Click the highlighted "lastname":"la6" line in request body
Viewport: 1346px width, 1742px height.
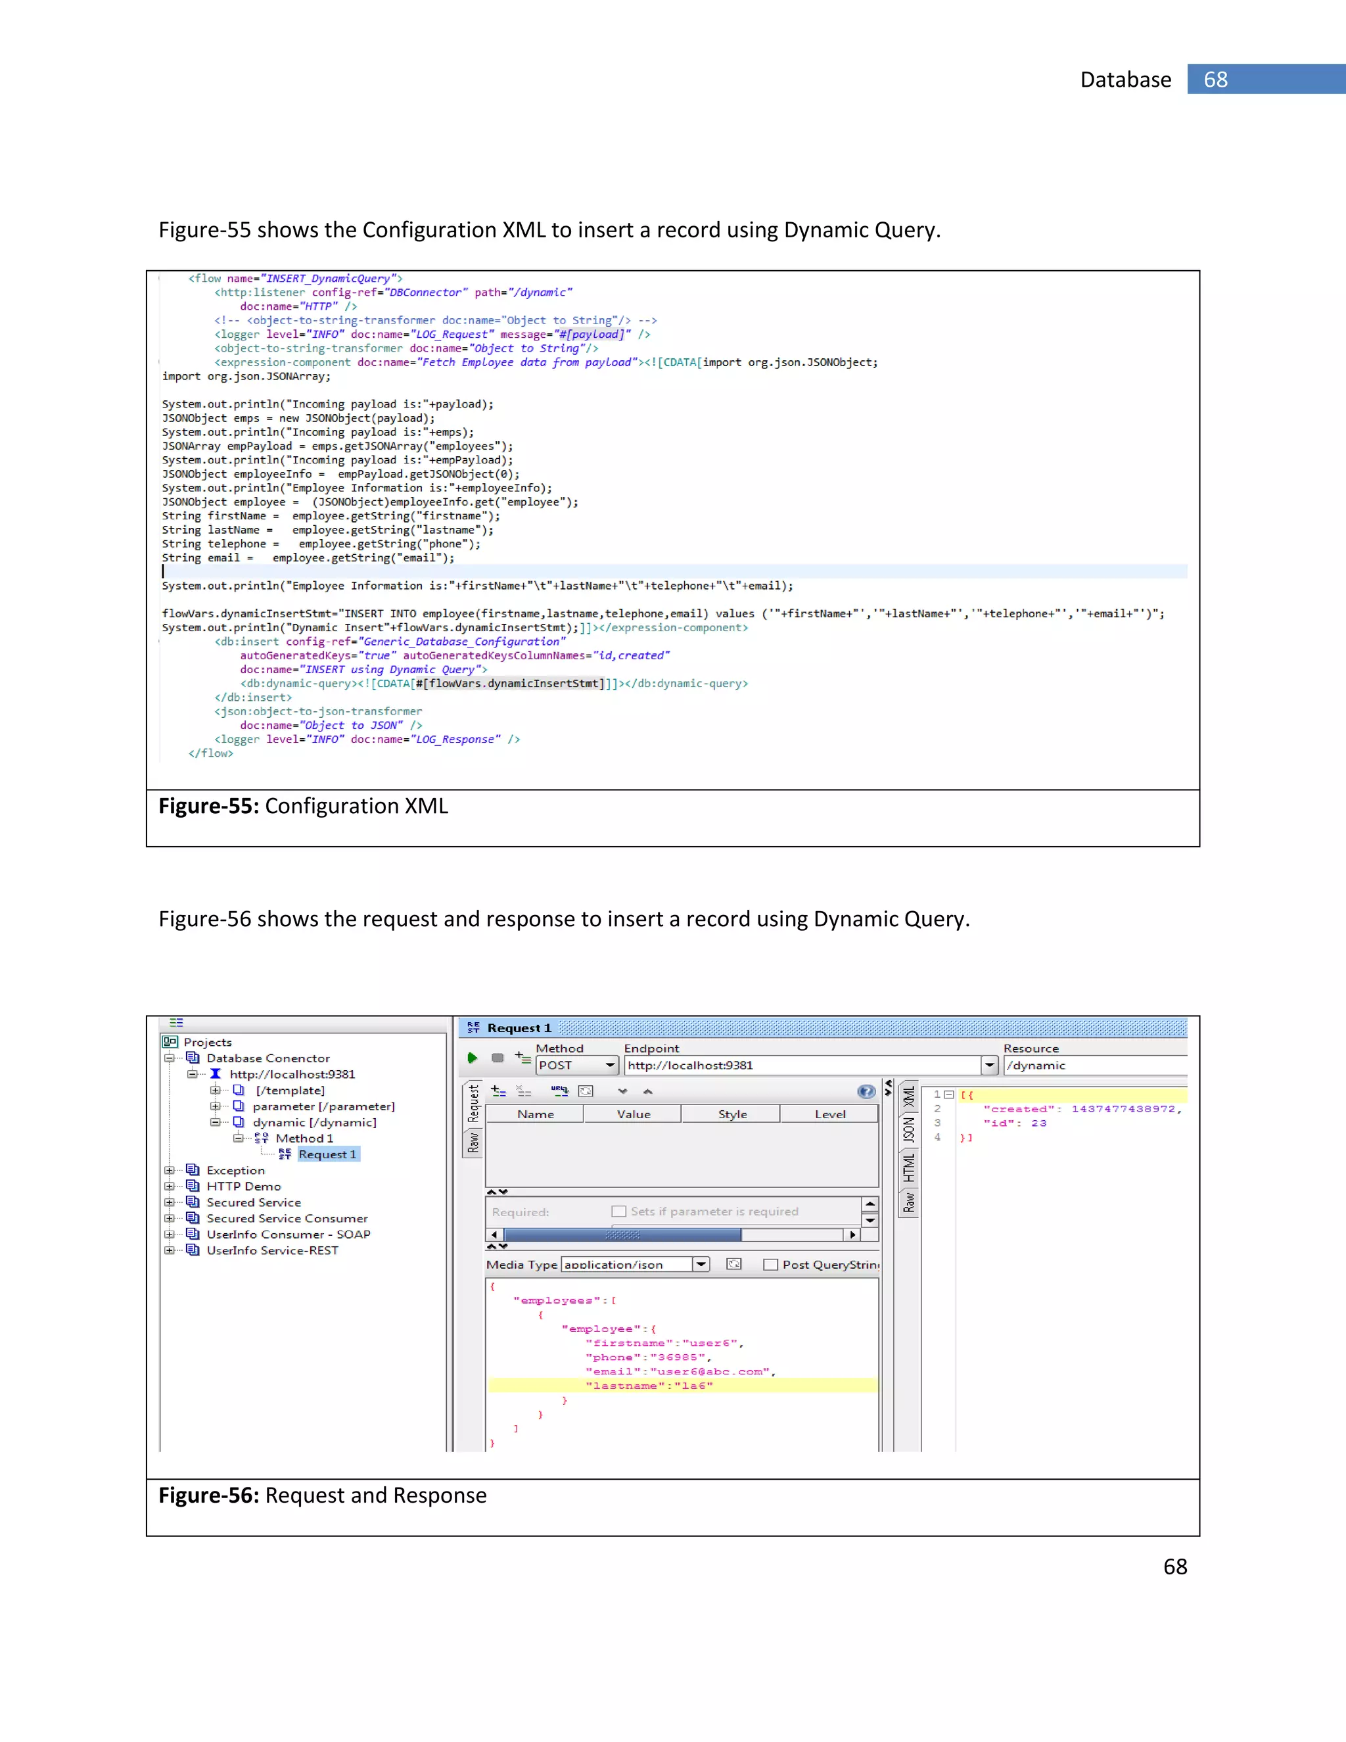click(683, 1386)
